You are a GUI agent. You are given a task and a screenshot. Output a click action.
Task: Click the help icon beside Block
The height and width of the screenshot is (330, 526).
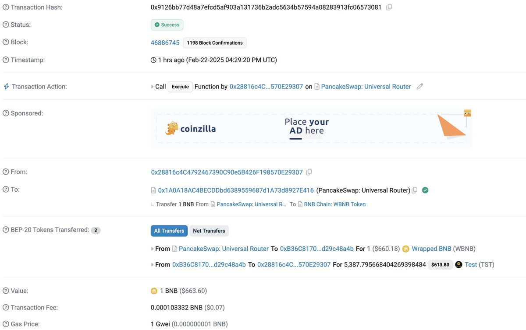[x=6, y=42]
